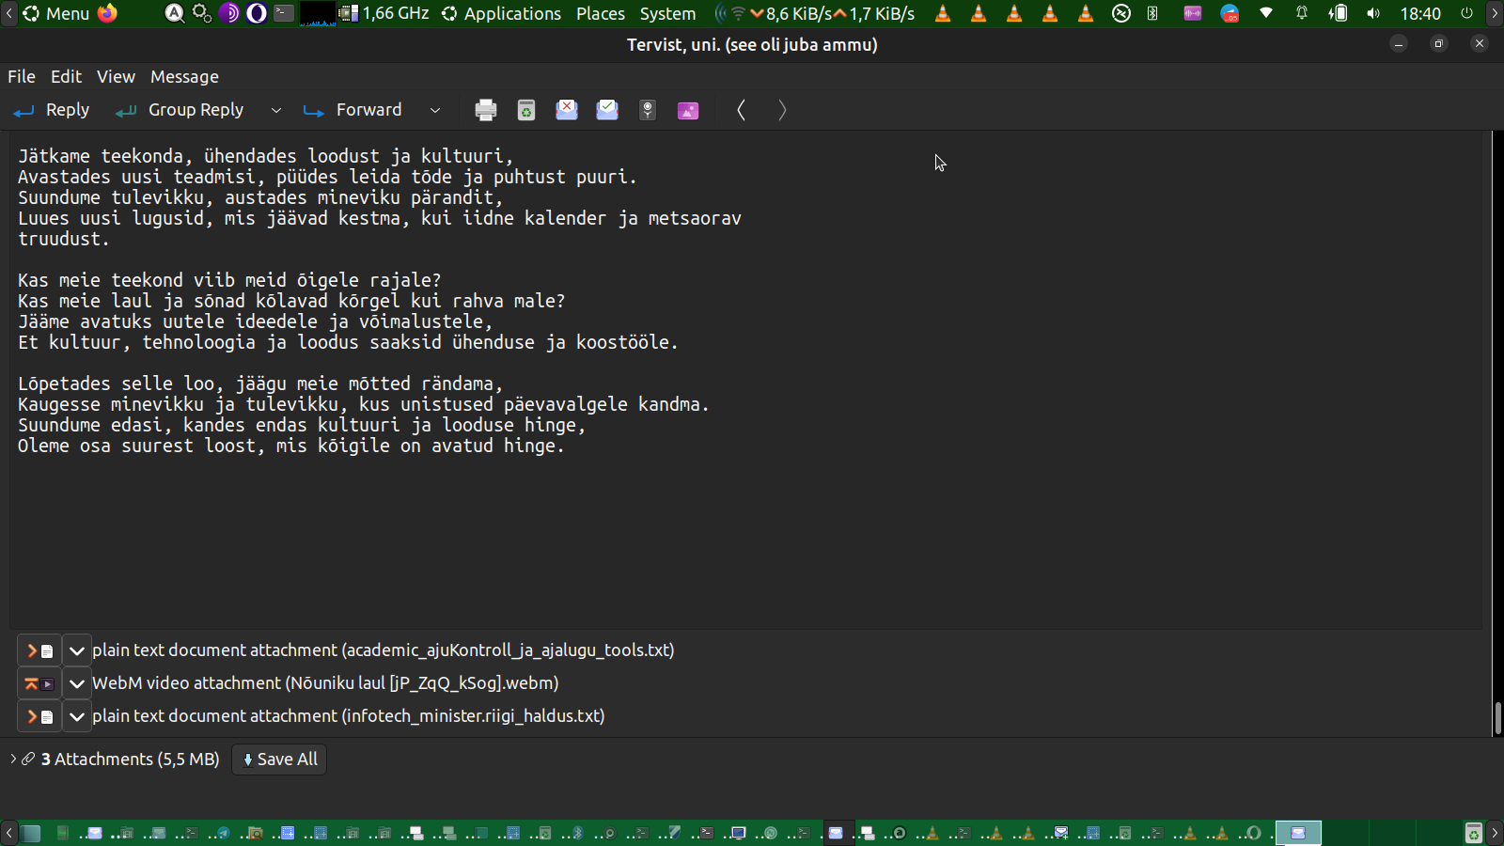1504x846 pixels.
Task: Open the Forward options dropdown arrow
Action: click(434, 110)
